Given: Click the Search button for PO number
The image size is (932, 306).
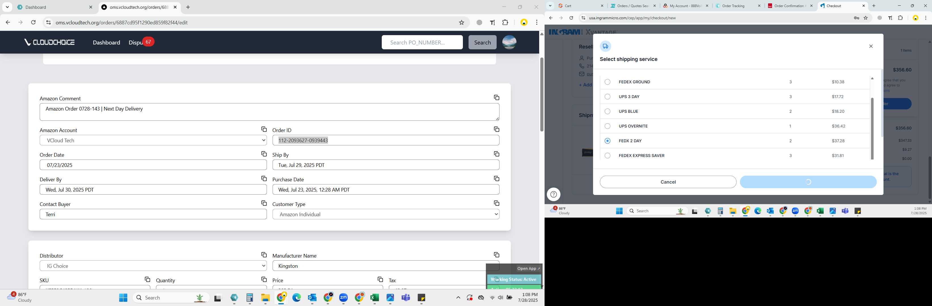Looking at the screenshot, I should 482,42.
